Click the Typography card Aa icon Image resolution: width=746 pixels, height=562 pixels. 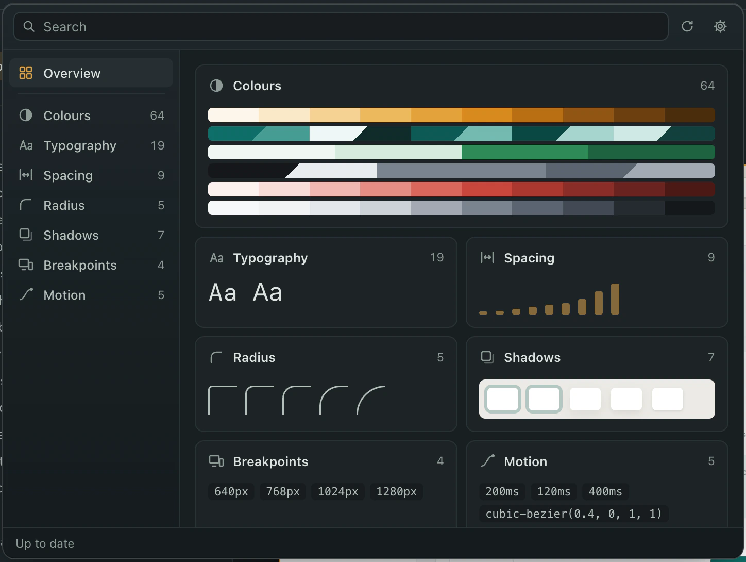tap(217, 258)
